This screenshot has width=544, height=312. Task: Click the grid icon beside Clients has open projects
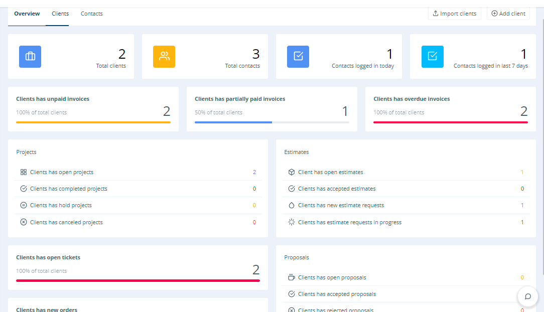[24, 172]
